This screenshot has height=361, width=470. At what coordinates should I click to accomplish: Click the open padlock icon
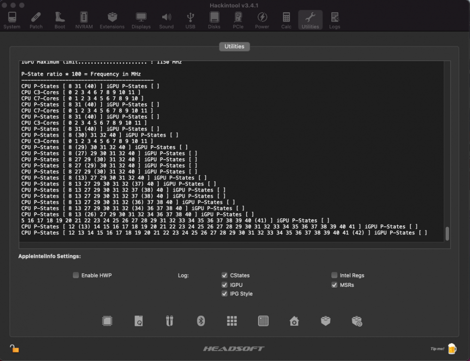(14, 348)
